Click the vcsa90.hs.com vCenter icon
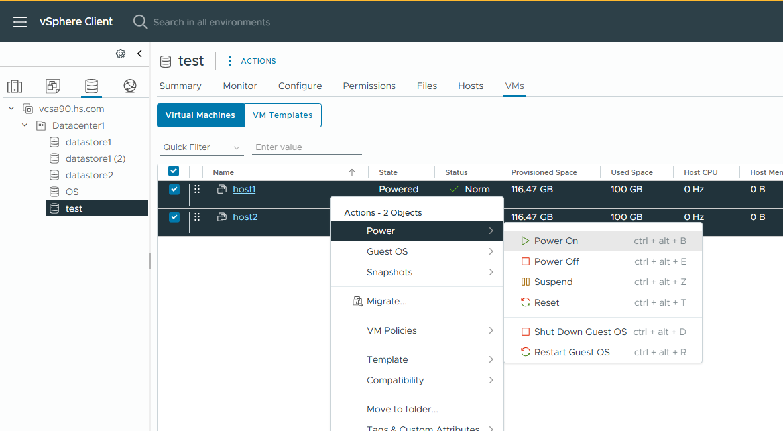The height and width of the screenshot is (431, 783). (x=28, y=109)
